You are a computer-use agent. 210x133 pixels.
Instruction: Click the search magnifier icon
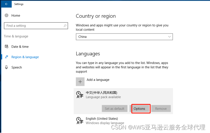(65, 25)
